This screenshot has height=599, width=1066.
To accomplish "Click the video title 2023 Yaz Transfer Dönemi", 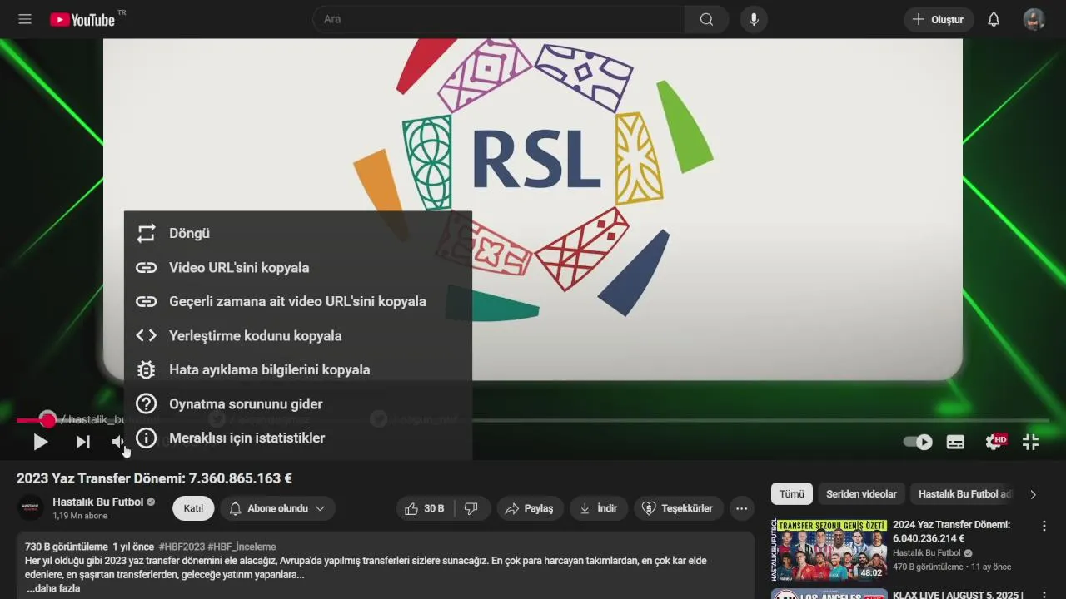I will pyautogui.click(x=154, y=478).
